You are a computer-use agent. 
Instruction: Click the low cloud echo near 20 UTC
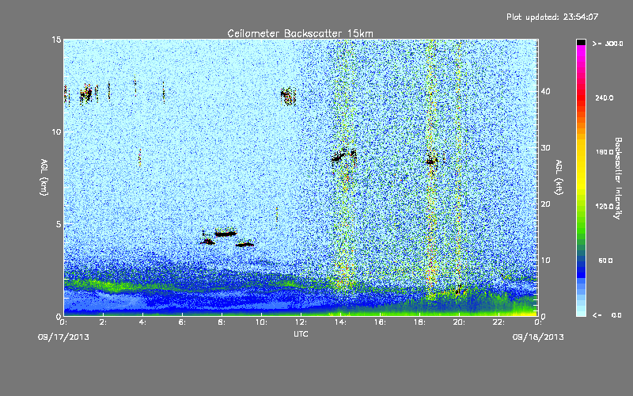tap(459, 290)
